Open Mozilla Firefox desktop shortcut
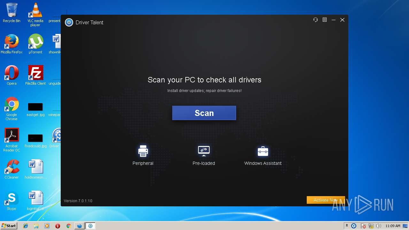This screenshot has height=230, width=409. tap(12, 44)
